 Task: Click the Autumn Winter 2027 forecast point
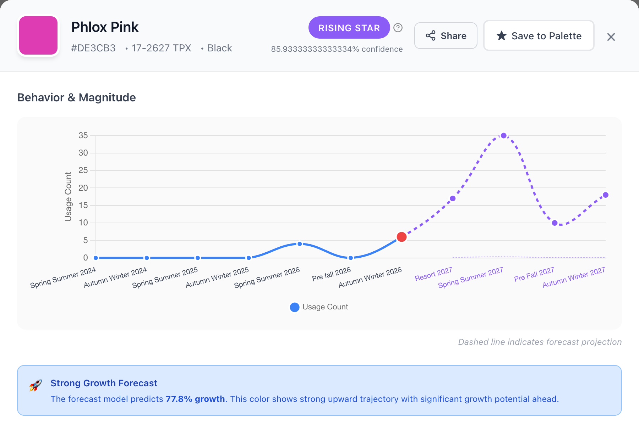[606, 195]
